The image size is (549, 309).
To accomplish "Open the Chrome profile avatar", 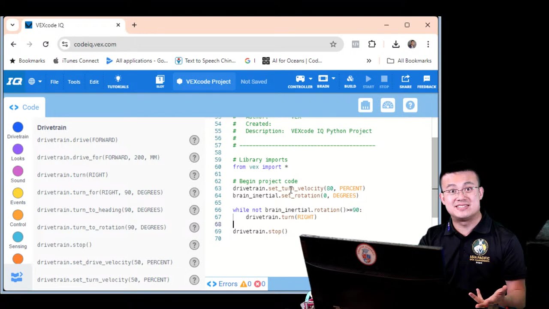I will [412, 44].
